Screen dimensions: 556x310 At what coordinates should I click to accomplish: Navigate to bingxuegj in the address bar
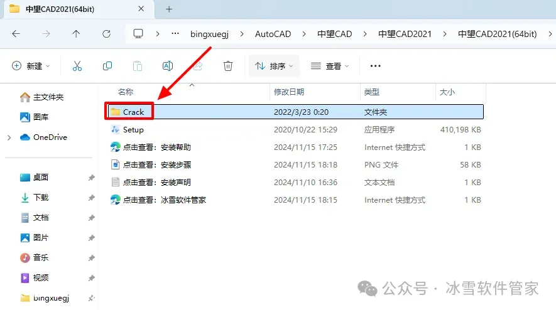pyautogui.click(x=209, y=34)
